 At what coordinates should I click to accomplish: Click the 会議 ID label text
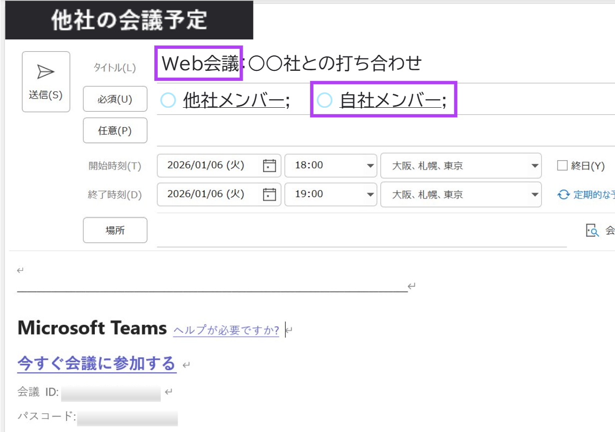(38, 393)
